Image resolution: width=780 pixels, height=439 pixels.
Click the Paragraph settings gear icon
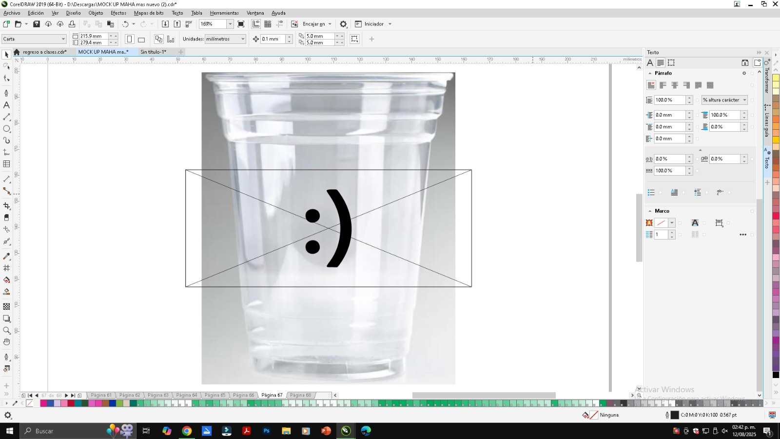[x=744, y=73]
